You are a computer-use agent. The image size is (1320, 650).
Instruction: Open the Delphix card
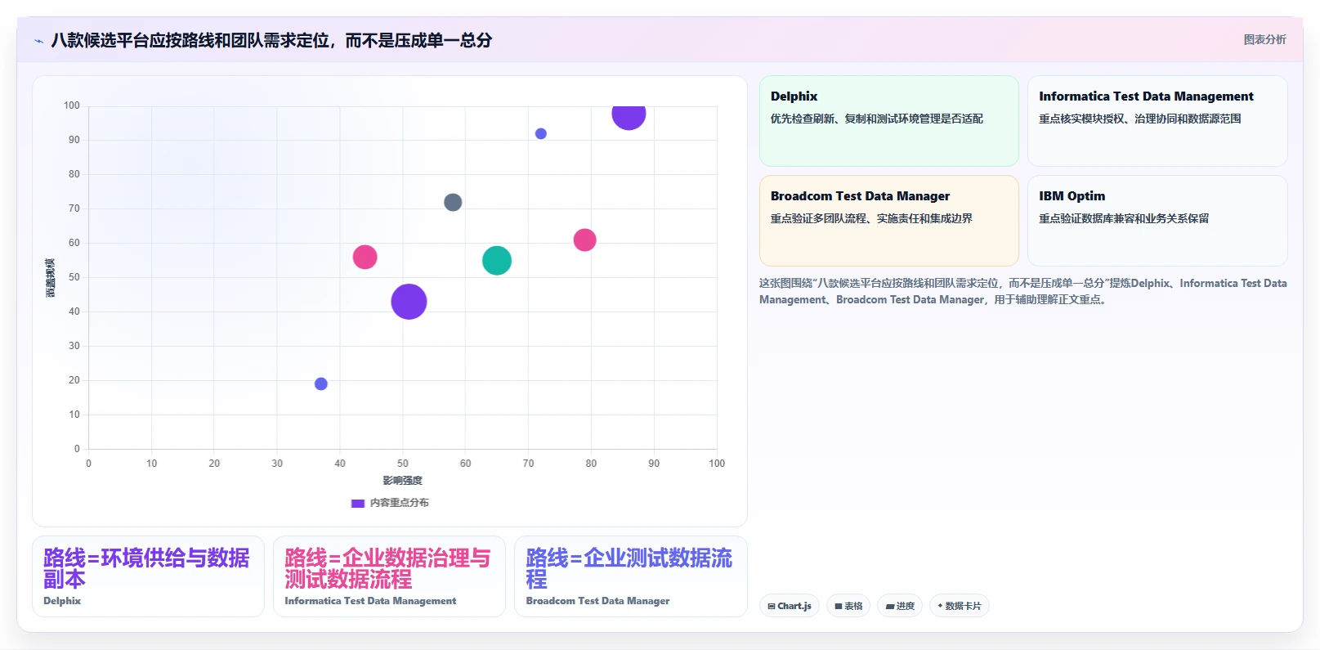pyautogui.click(x=888, y=121)
